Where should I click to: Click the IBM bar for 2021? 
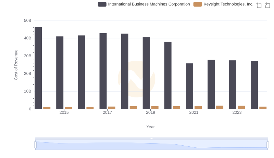[190, 86]
